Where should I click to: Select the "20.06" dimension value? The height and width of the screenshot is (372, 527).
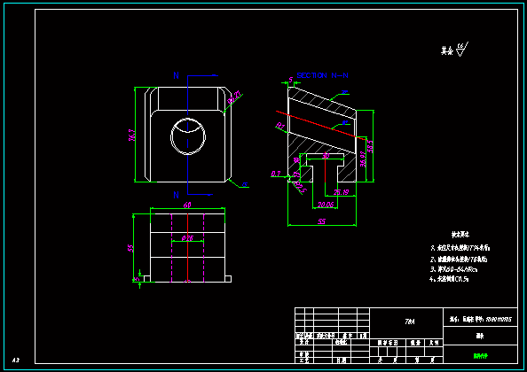pos(326,205)
